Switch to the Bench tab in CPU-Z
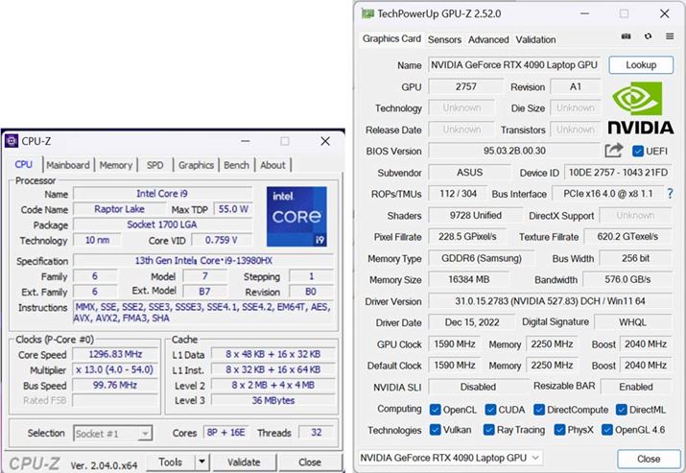Viewport: 686px width, 473px height. (236, 165)
